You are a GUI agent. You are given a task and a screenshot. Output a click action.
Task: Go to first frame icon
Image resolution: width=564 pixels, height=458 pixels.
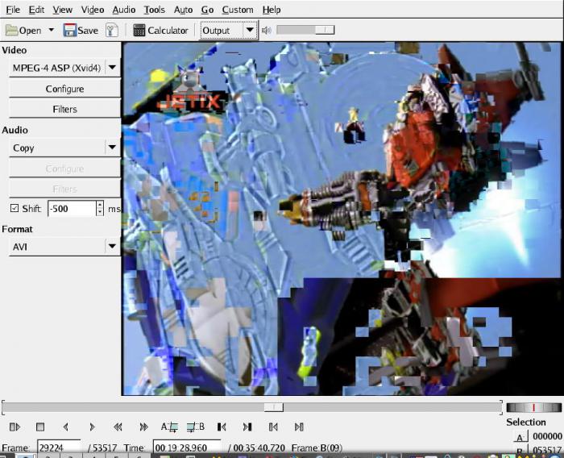(273, 427)
